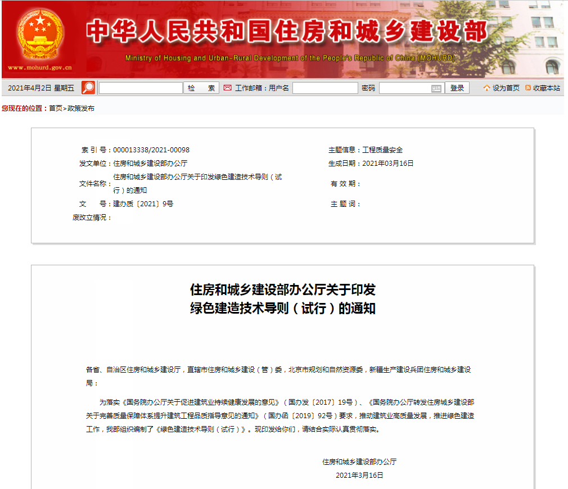Open the soft keyboard icon in password field
This screenshot has width=568, height=489.
[x=436, y=88]
